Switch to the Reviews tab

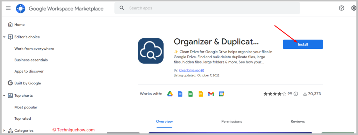[298, 121]
